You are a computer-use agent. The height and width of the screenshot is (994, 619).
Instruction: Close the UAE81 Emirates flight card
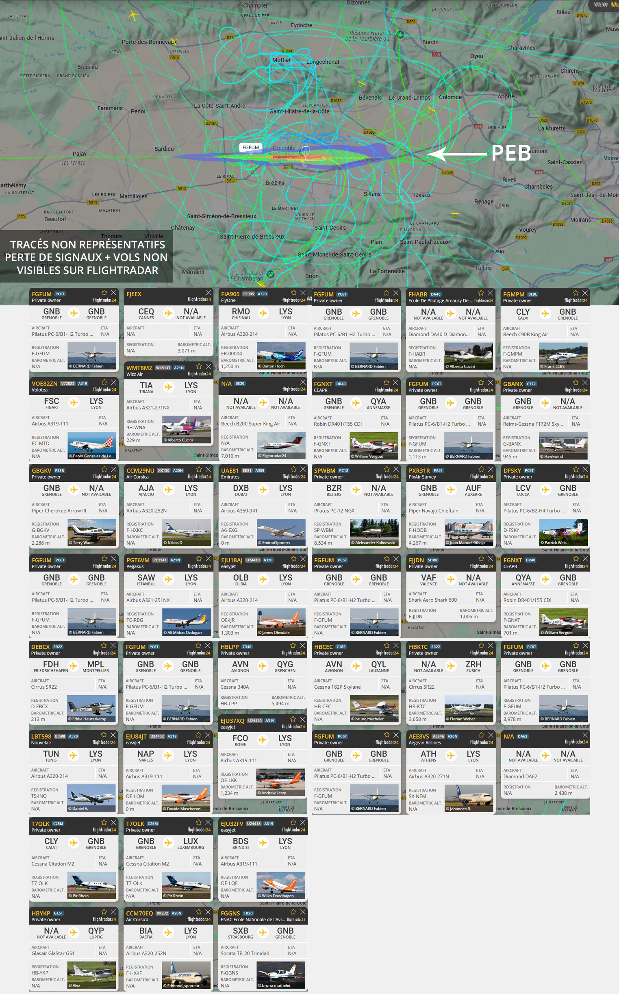click(x=303, y=469)
